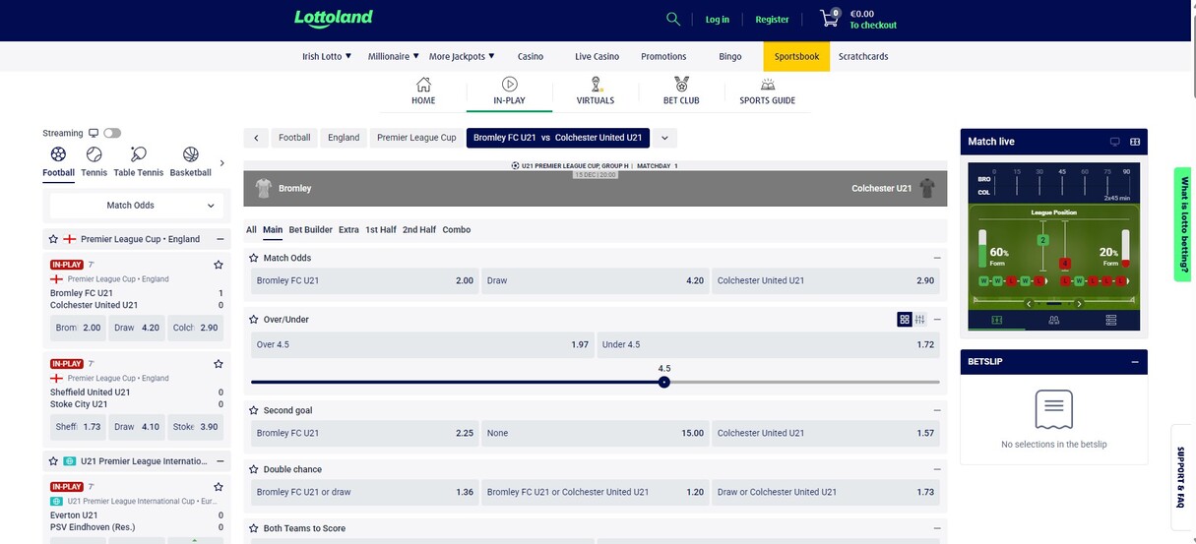The width and height of the screenshot is (1196, 544).
Task: Expand the match selector chevron dropdown
Action: [664, 138]
